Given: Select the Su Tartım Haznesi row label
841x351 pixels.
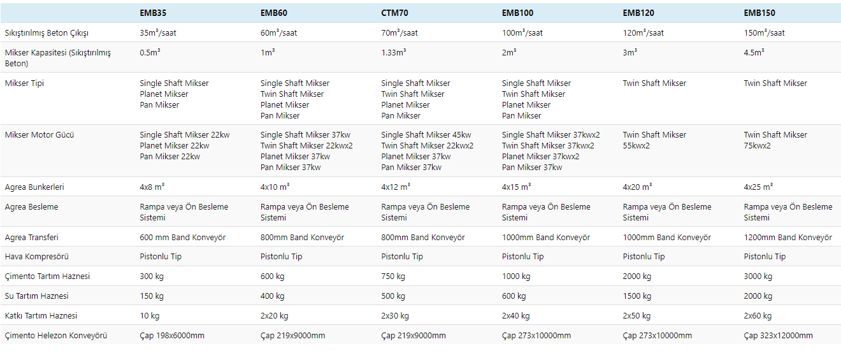Looking at the screenshot, I should tap(36, 296).
